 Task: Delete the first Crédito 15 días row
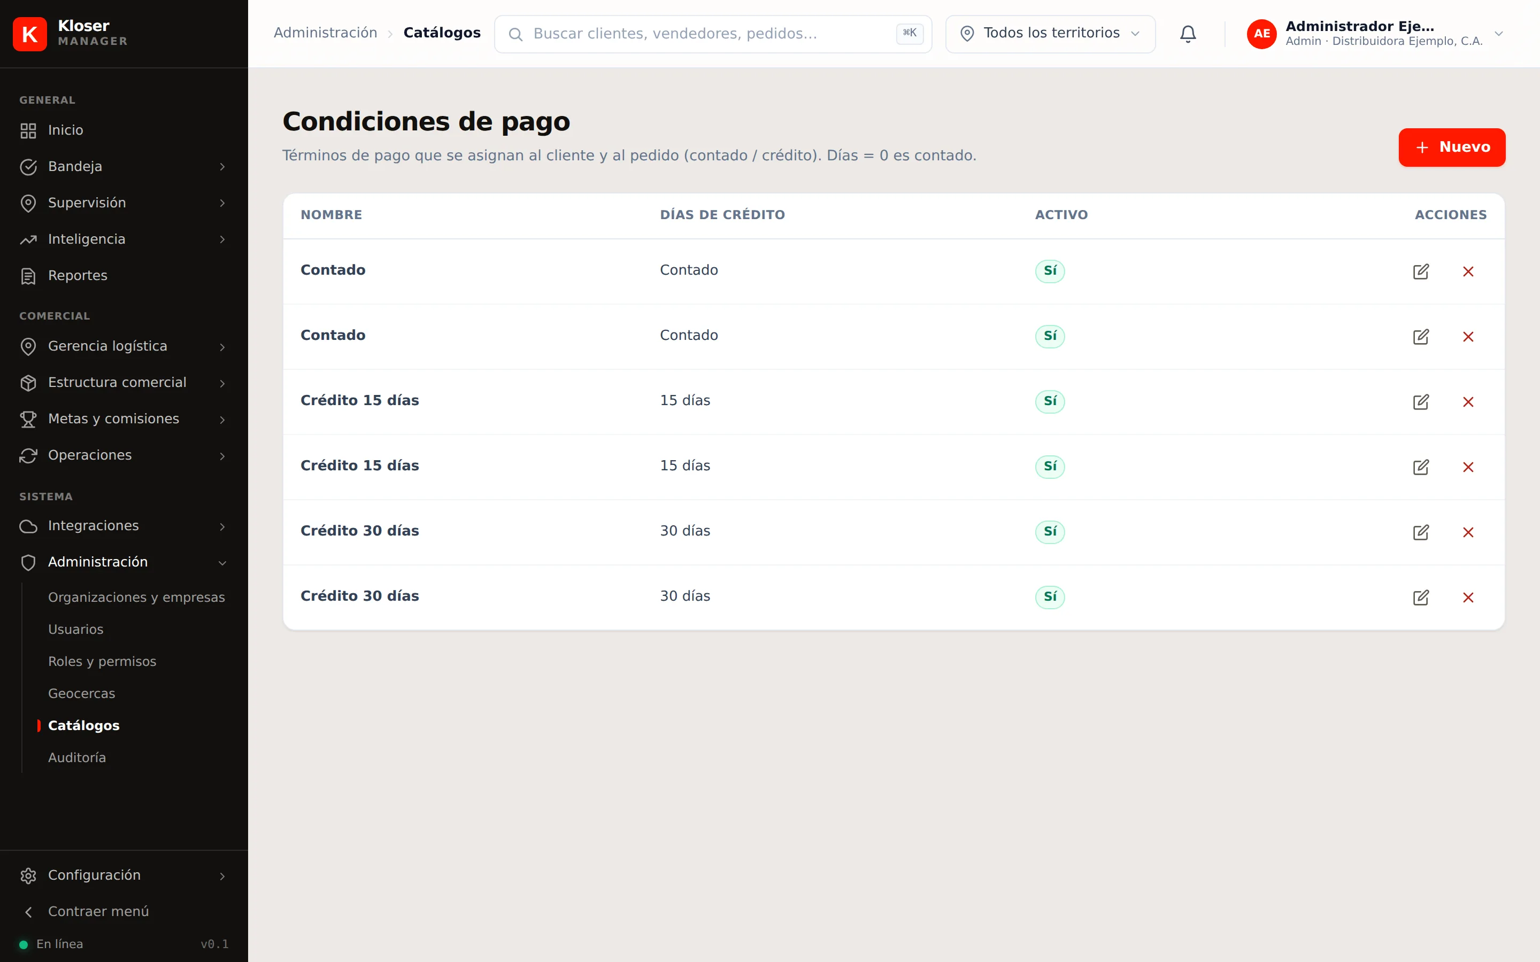point(1467,402)
